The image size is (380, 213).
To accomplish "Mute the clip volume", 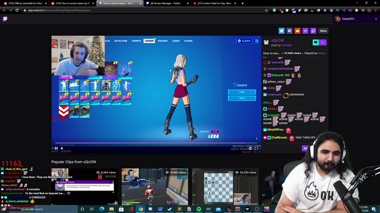I will click(62, 149).
